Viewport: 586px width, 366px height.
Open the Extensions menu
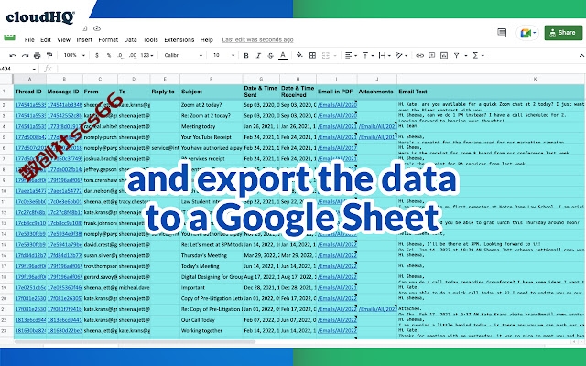point(179,39)
